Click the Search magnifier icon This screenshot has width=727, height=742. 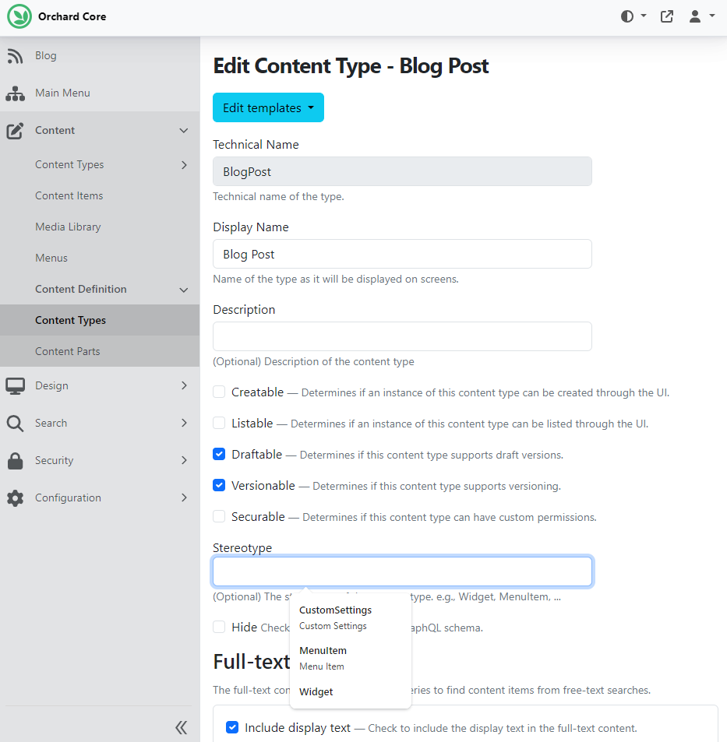pyautogui.click(x=15, y=423)
